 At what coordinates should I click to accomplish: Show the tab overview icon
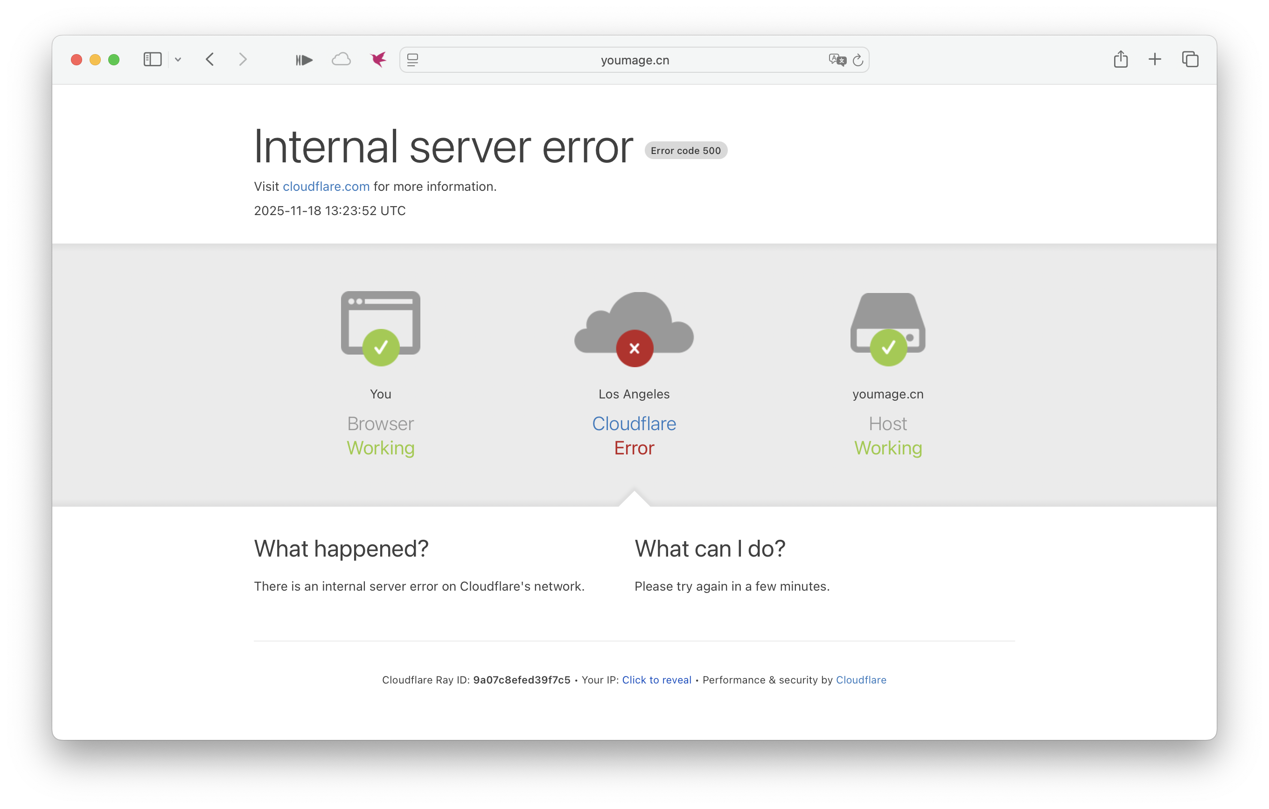pos(1190,59)
